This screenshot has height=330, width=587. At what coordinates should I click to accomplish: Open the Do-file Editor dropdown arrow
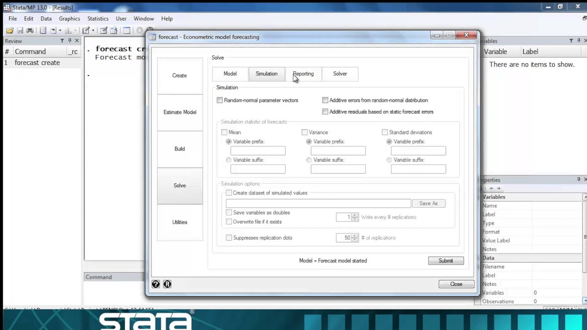[x=93, y=31]
